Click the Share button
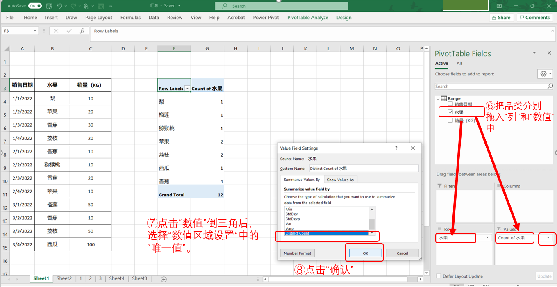 501,18
